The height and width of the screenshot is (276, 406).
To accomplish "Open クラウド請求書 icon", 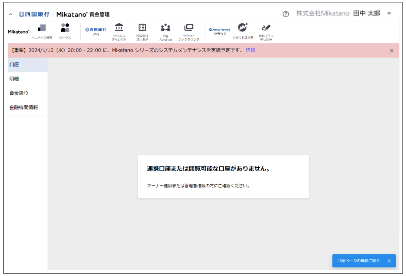I will [243, 31].
